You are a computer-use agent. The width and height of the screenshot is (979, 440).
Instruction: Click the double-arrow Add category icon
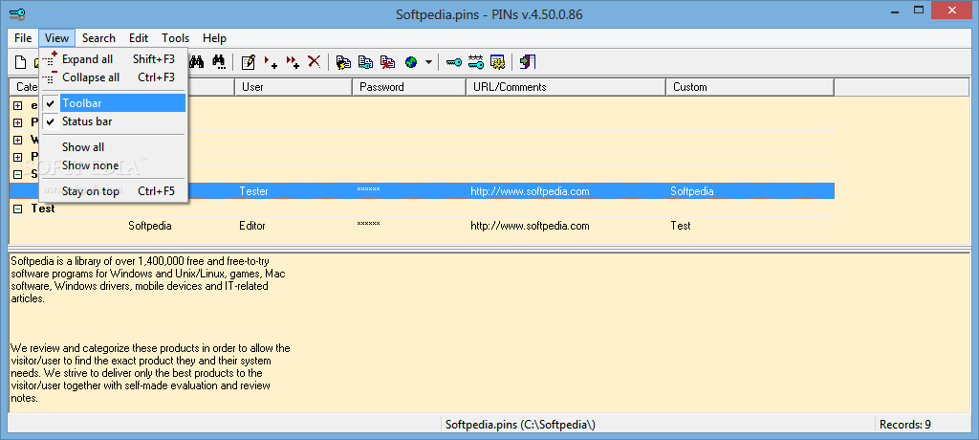pos(293,62)
